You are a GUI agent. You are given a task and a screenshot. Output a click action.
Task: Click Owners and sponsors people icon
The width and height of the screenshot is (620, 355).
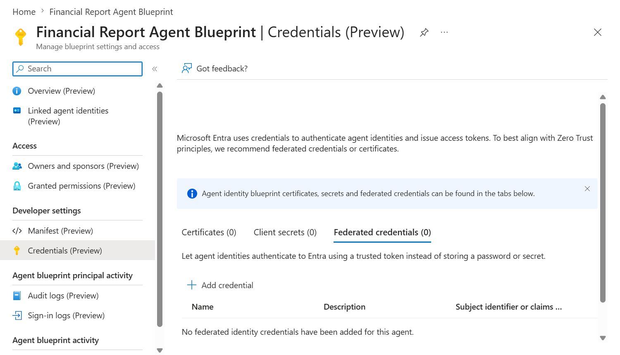tap(17, 166)
